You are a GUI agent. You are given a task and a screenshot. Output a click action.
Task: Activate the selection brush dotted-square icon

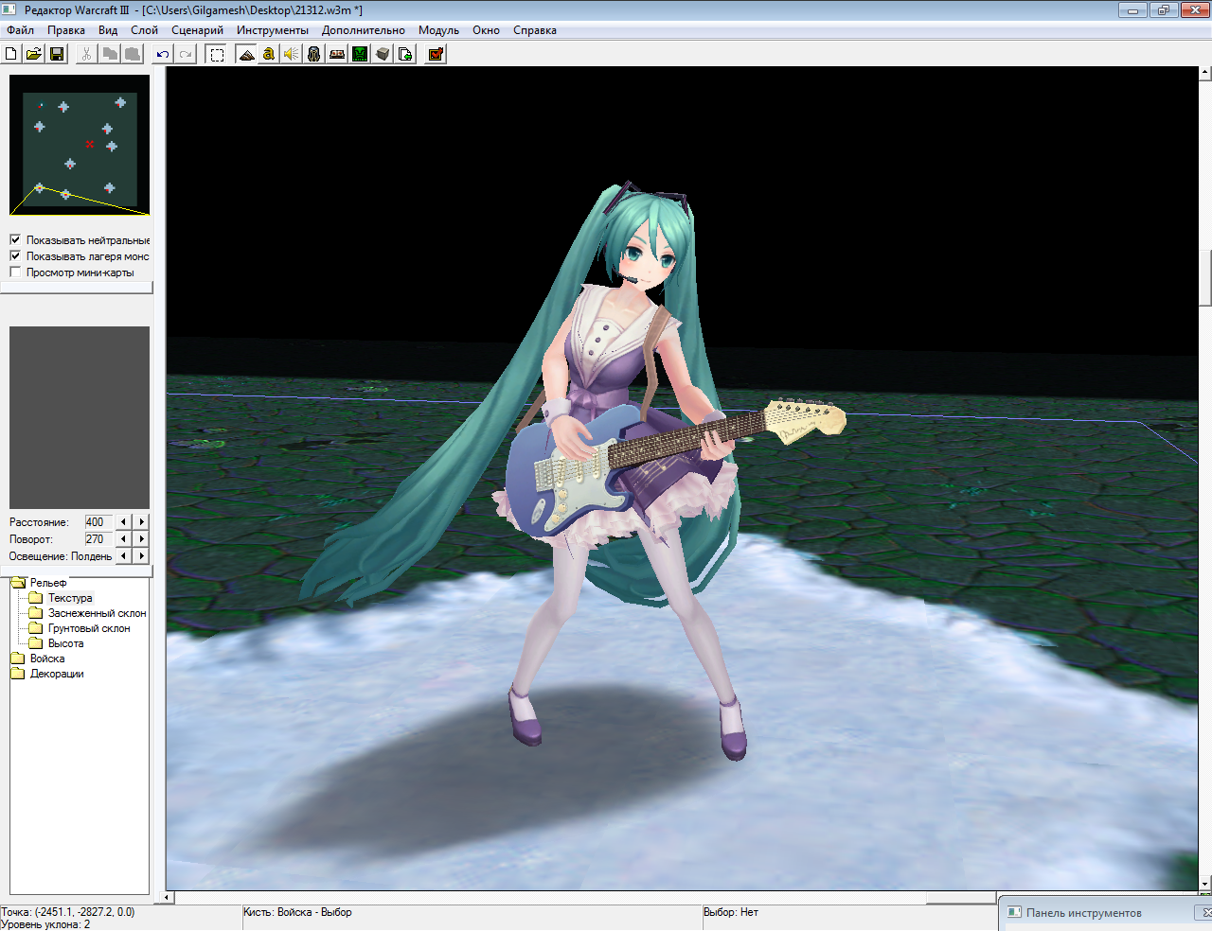pyautogui.click(x=217, y=54)
